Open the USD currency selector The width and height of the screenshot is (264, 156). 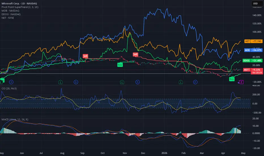(x=257, y=3)
